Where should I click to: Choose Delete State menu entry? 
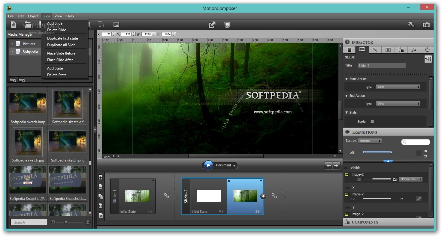[x=57, y=75]
